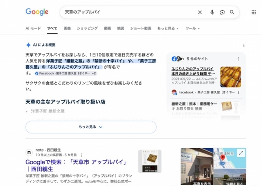The height and width of the screenshot is (186, 261).
Task: Open the ツール dropdown
Action: click(192, 28)
